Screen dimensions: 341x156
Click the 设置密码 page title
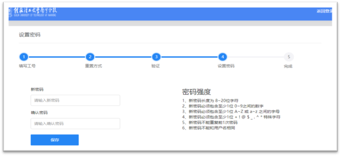coord(29,35)
